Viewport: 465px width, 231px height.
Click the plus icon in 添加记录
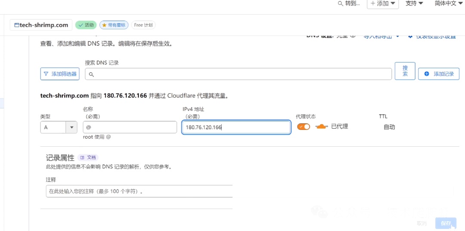(x=427, y=74)
